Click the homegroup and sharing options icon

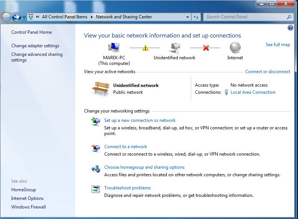[x=96, y=169]
